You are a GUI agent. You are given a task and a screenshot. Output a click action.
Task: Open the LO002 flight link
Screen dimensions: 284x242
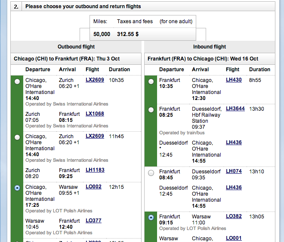pyautogui.click(x=93, y=187)
